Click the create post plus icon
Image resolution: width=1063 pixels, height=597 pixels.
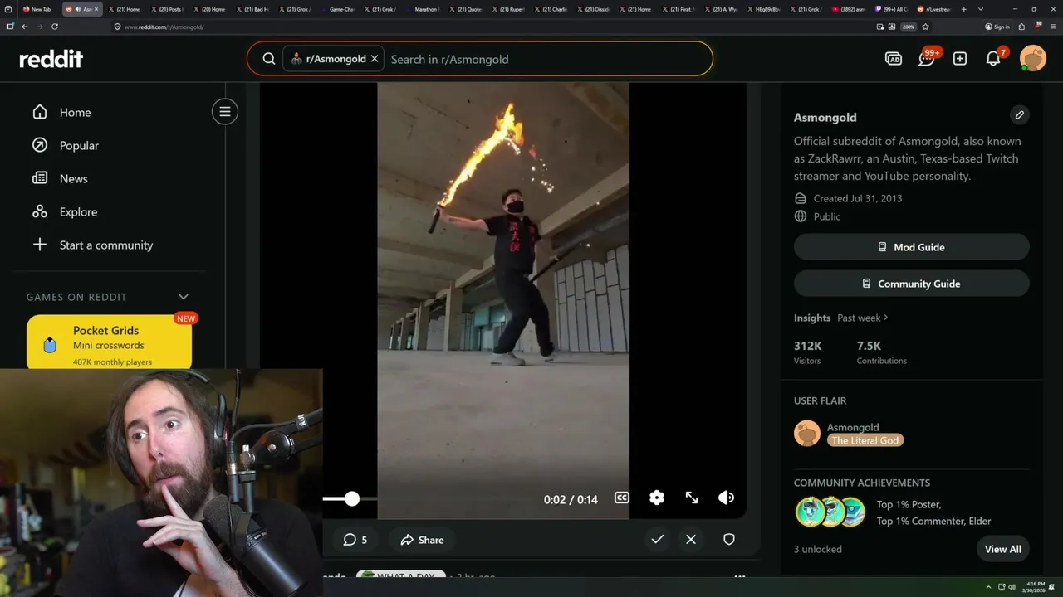tap(960, 59)
